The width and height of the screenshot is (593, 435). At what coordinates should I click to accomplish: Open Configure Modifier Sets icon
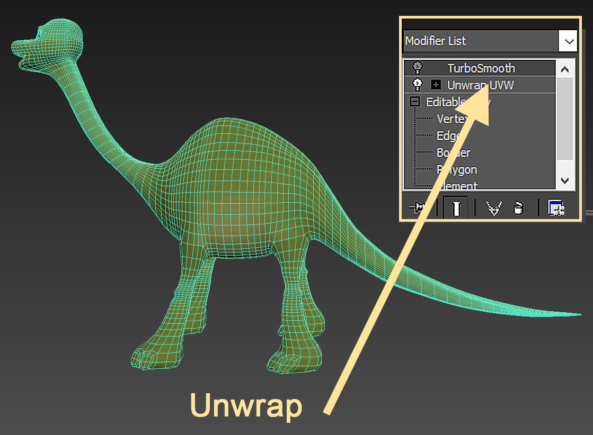(x=557, y=208)
